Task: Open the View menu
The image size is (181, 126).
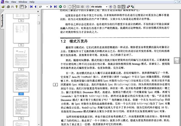Action: click(x=14, y=2)
